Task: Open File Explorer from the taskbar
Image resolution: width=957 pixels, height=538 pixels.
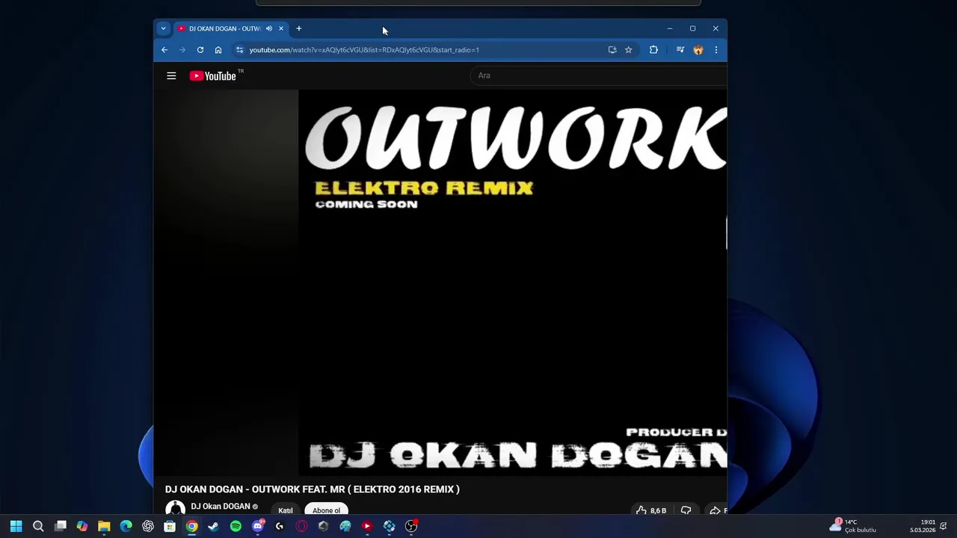Action: point(104,526)
